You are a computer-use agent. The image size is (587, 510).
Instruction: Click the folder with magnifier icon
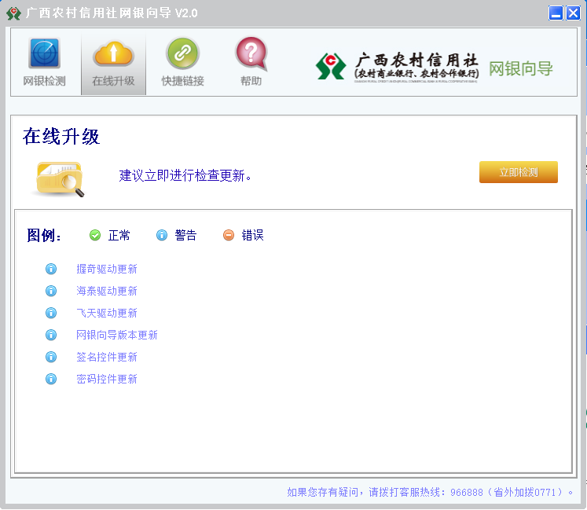(60, 178)
